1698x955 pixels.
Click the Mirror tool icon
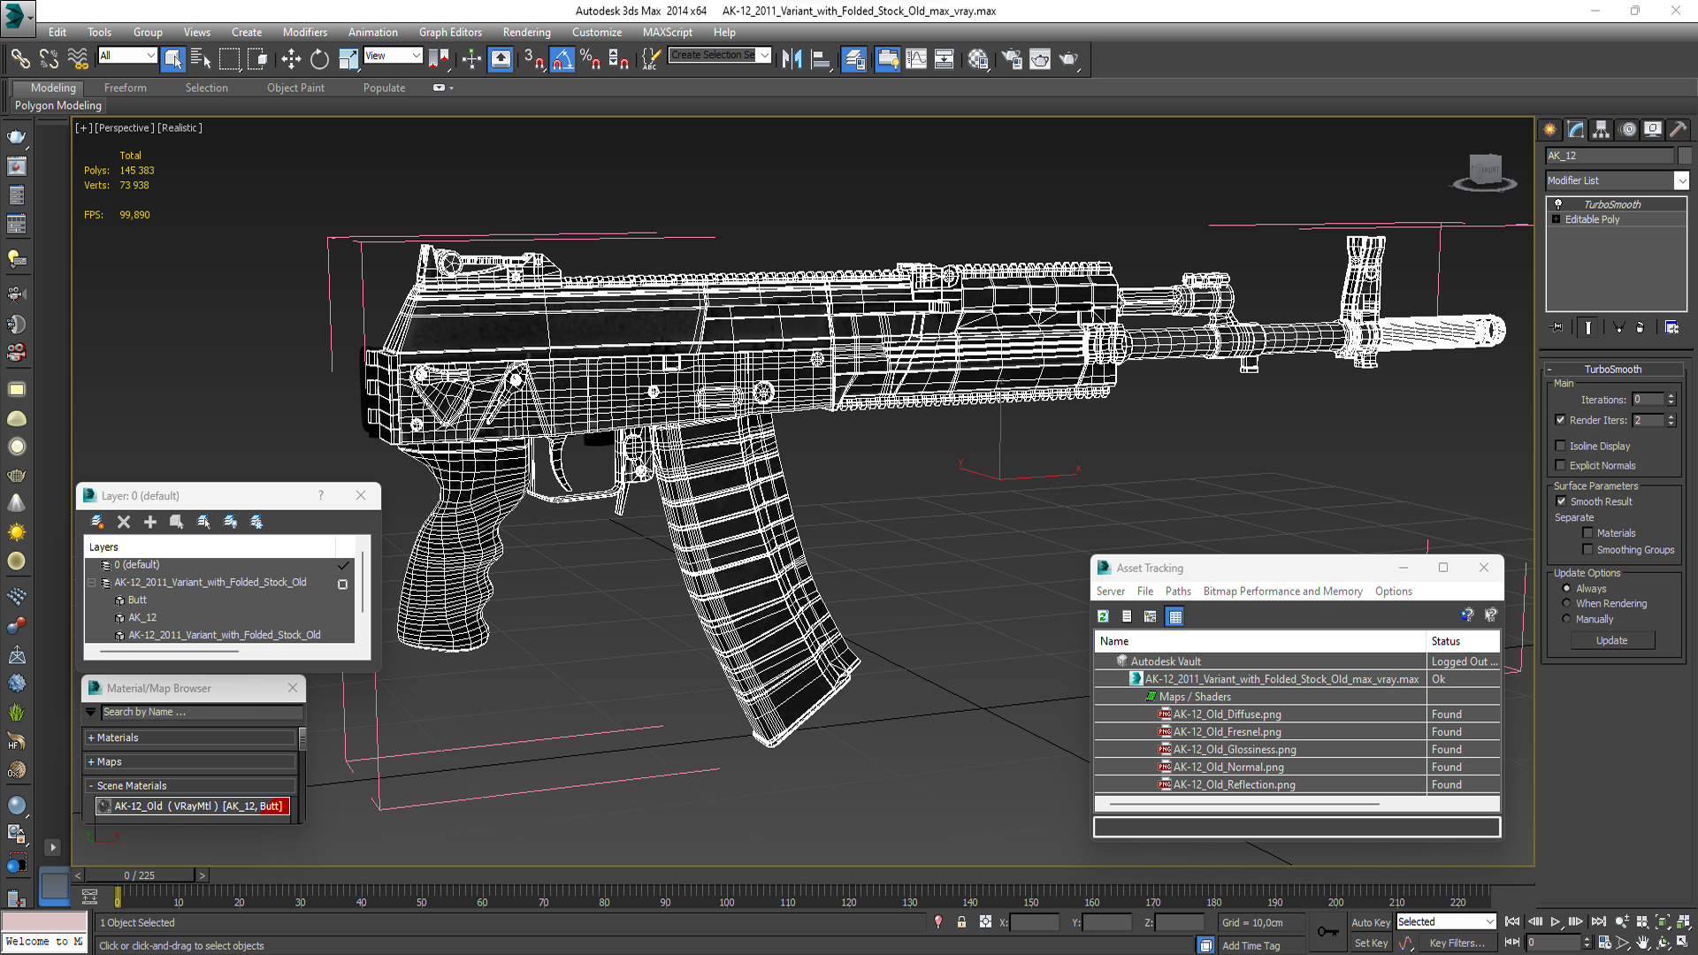coord(792,59)
